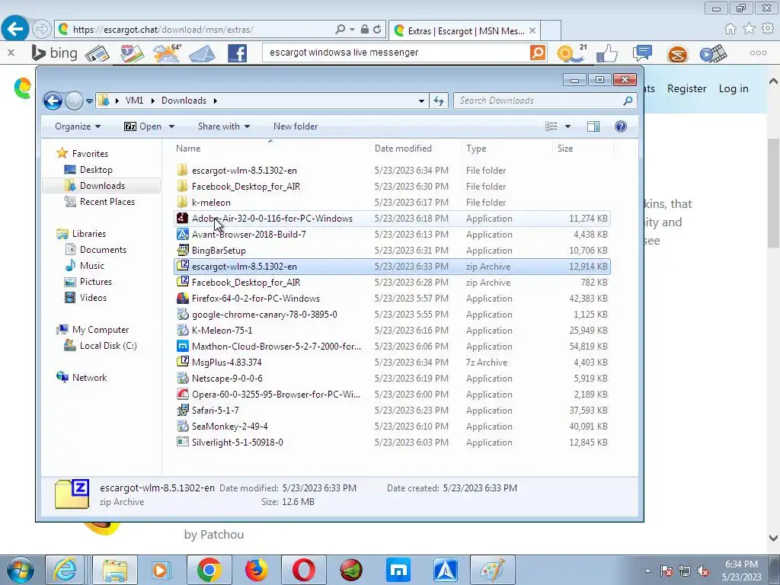The width and height of the screenshot is (780, 585).
Task: Open Firefox from the taskbar
Action: [x=256, y=570]
